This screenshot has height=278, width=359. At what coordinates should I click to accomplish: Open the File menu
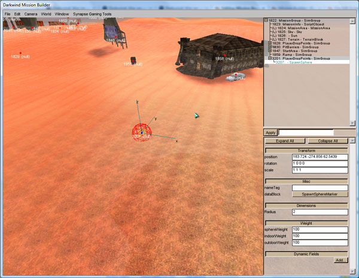8,13
